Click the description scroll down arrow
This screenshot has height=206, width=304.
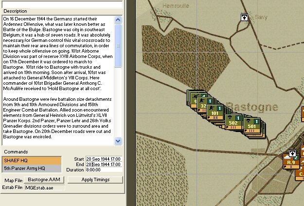[x=118, y=141]
